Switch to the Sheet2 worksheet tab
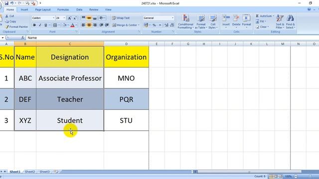Screen dimensions: 319x179 coord(30,172)
